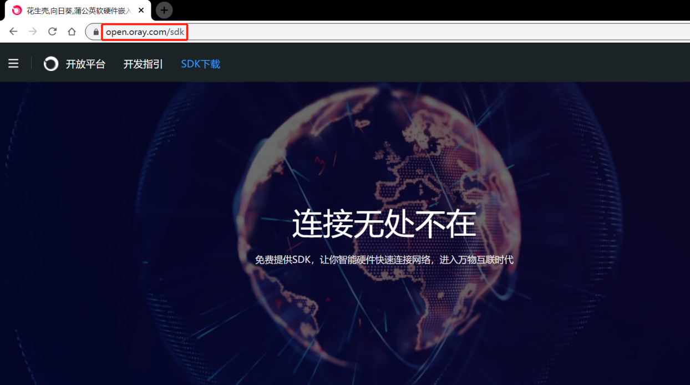Click the padlock site security icon

point(96,32)
